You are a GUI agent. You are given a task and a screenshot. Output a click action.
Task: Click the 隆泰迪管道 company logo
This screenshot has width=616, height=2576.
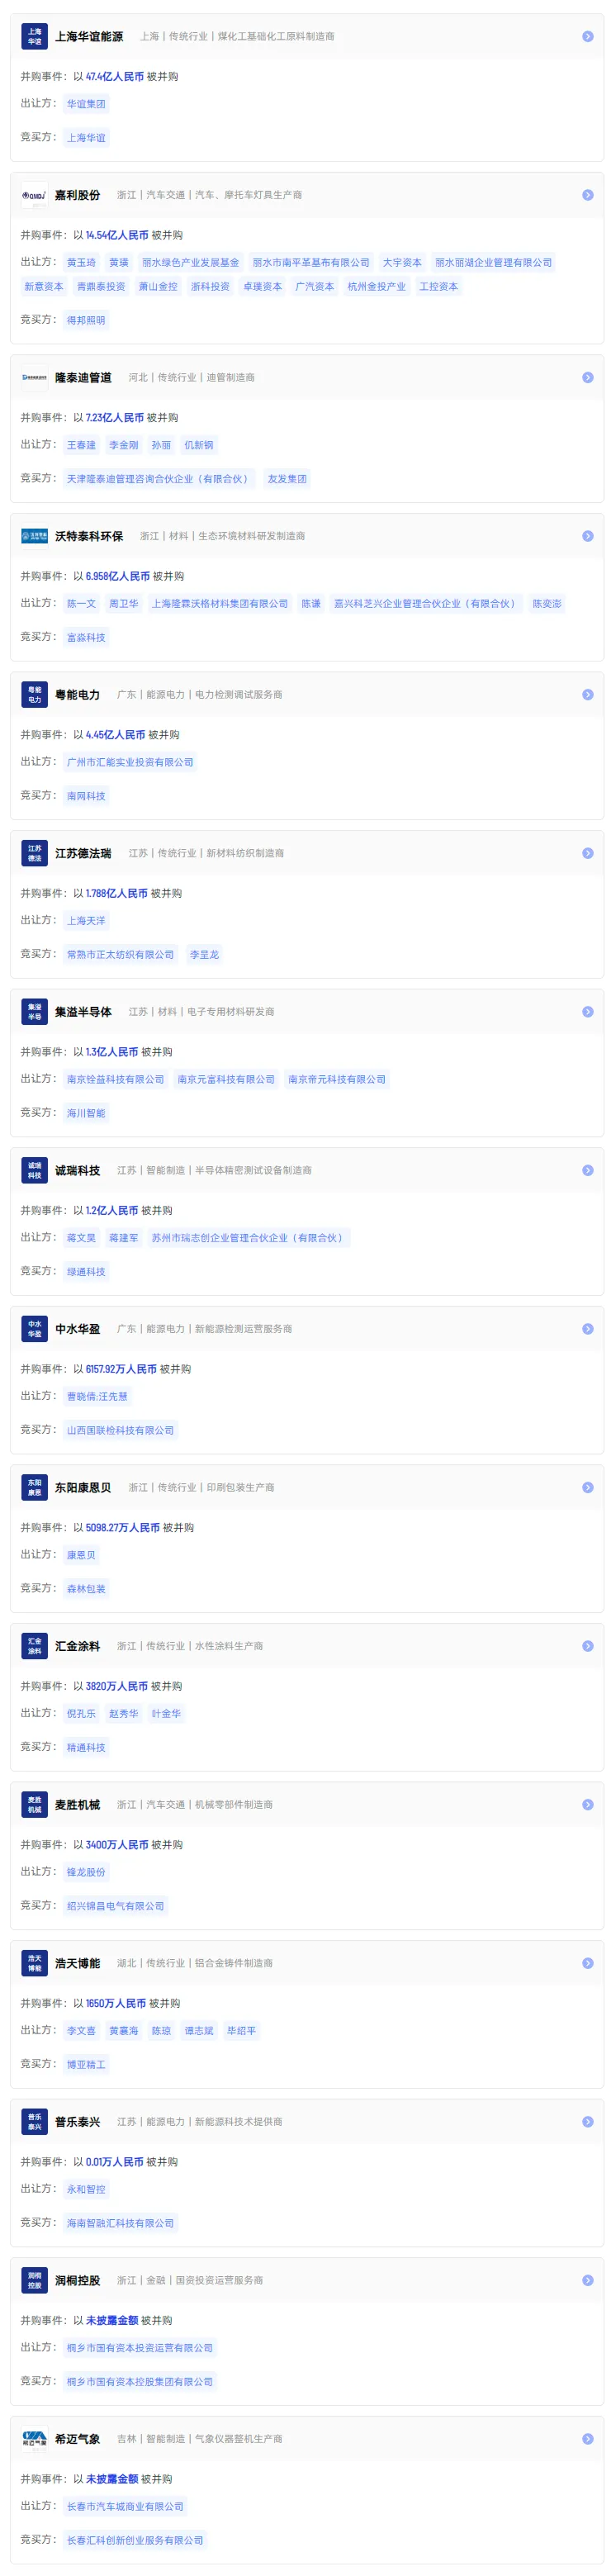[34, 378]
